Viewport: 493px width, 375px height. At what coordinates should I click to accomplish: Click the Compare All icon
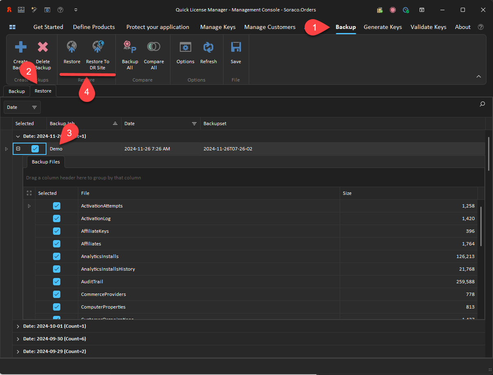[x=154, y=48]
